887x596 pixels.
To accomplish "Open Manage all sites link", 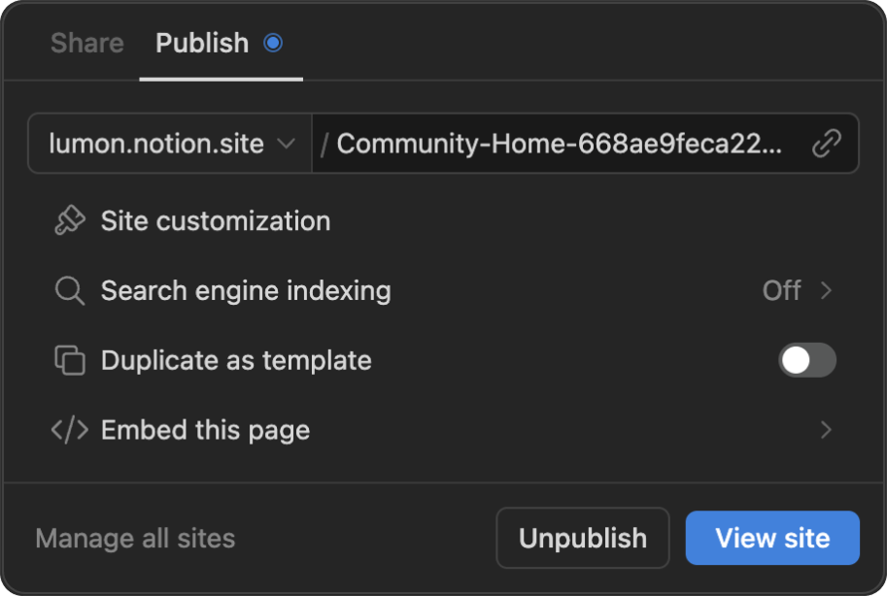I will click(x=135, y=539).
